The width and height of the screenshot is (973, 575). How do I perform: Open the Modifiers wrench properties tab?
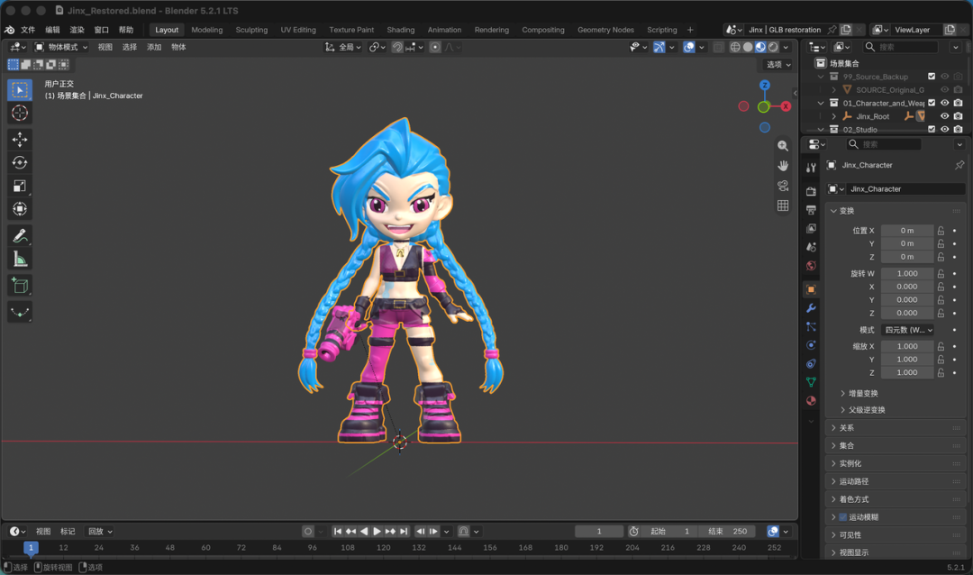pyautogui.click(x=811, y=308)
